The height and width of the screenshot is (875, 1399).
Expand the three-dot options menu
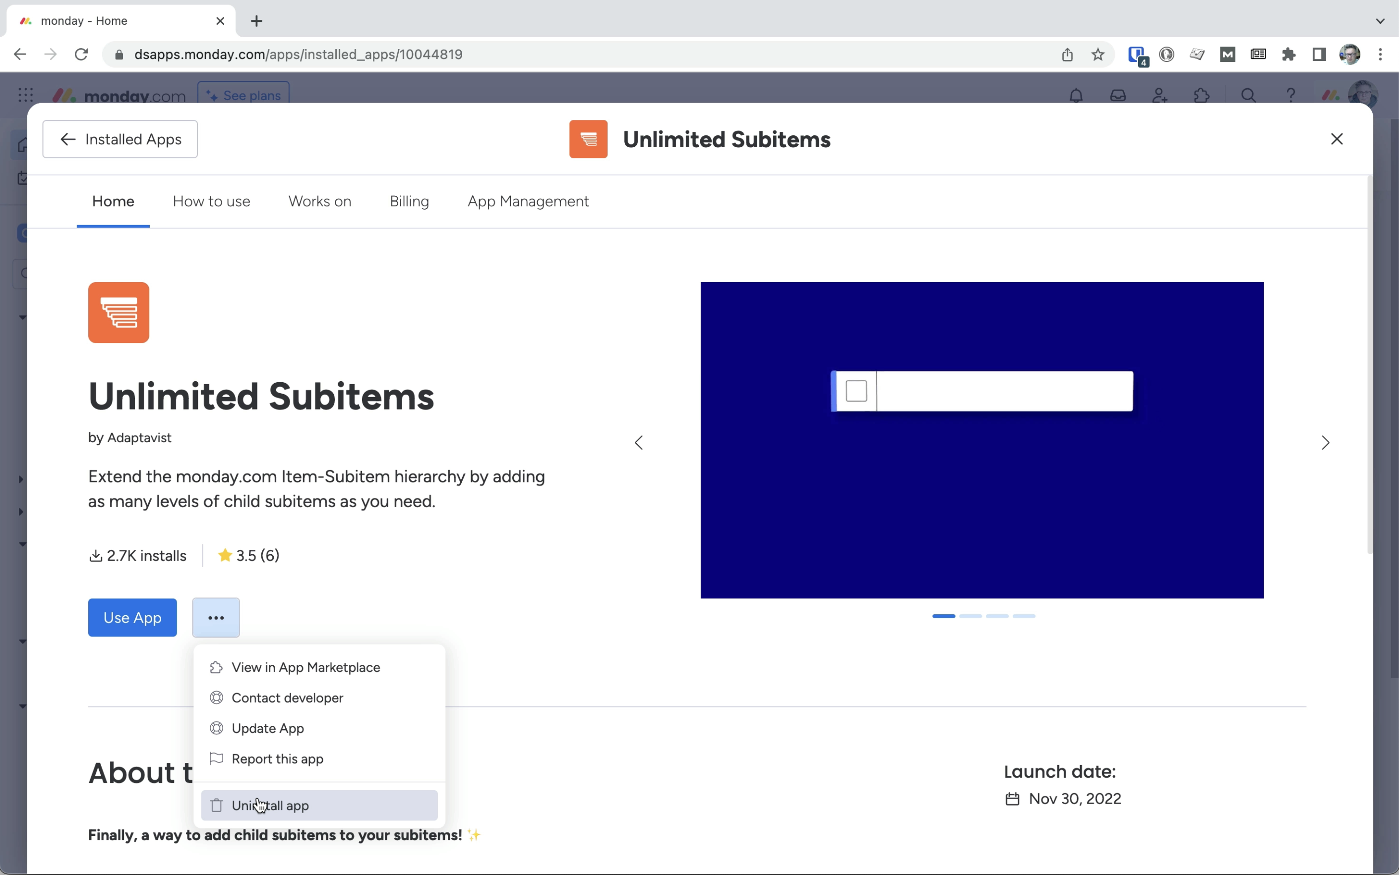[x=215, y=617]
